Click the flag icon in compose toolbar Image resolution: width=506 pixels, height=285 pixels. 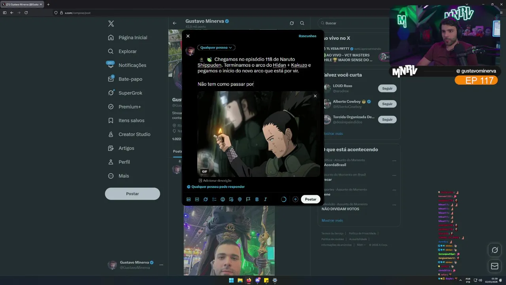[248, 199]
